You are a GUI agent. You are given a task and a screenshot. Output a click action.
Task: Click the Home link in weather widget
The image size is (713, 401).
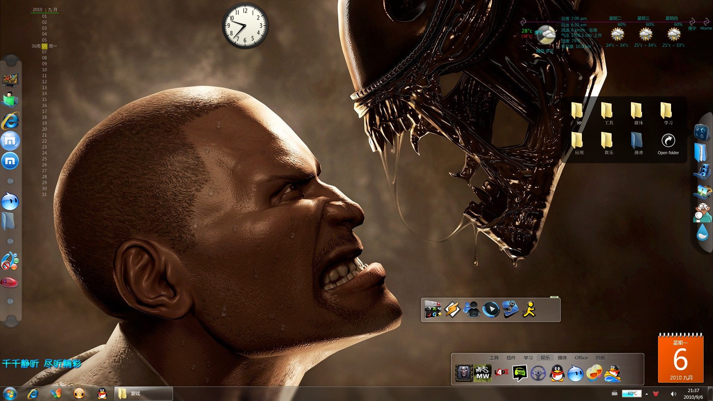[706, 28]
